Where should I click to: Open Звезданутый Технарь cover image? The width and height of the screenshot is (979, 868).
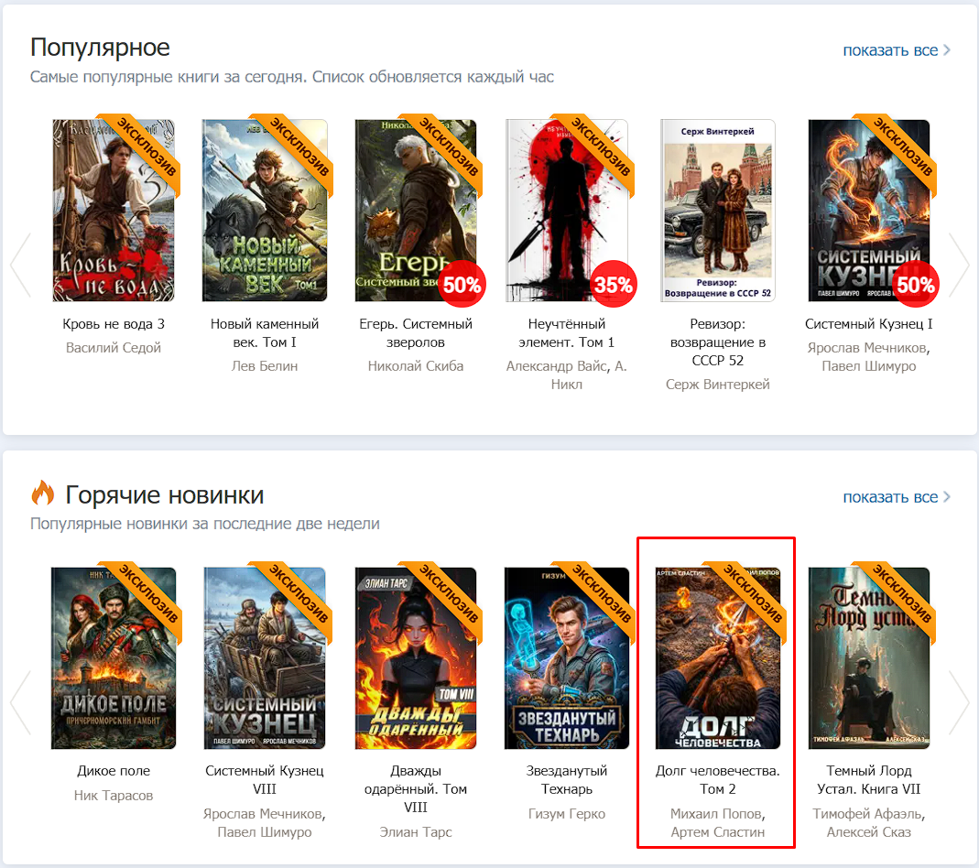[x=567, y=657]
